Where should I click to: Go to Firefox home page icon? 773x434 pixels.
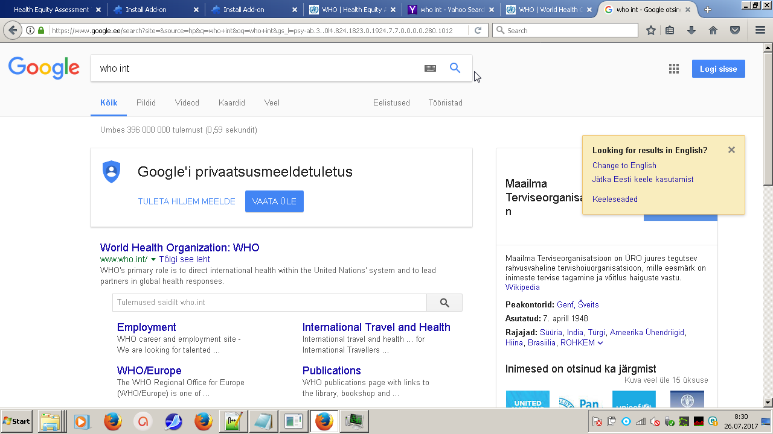click(x=713, y=30)
